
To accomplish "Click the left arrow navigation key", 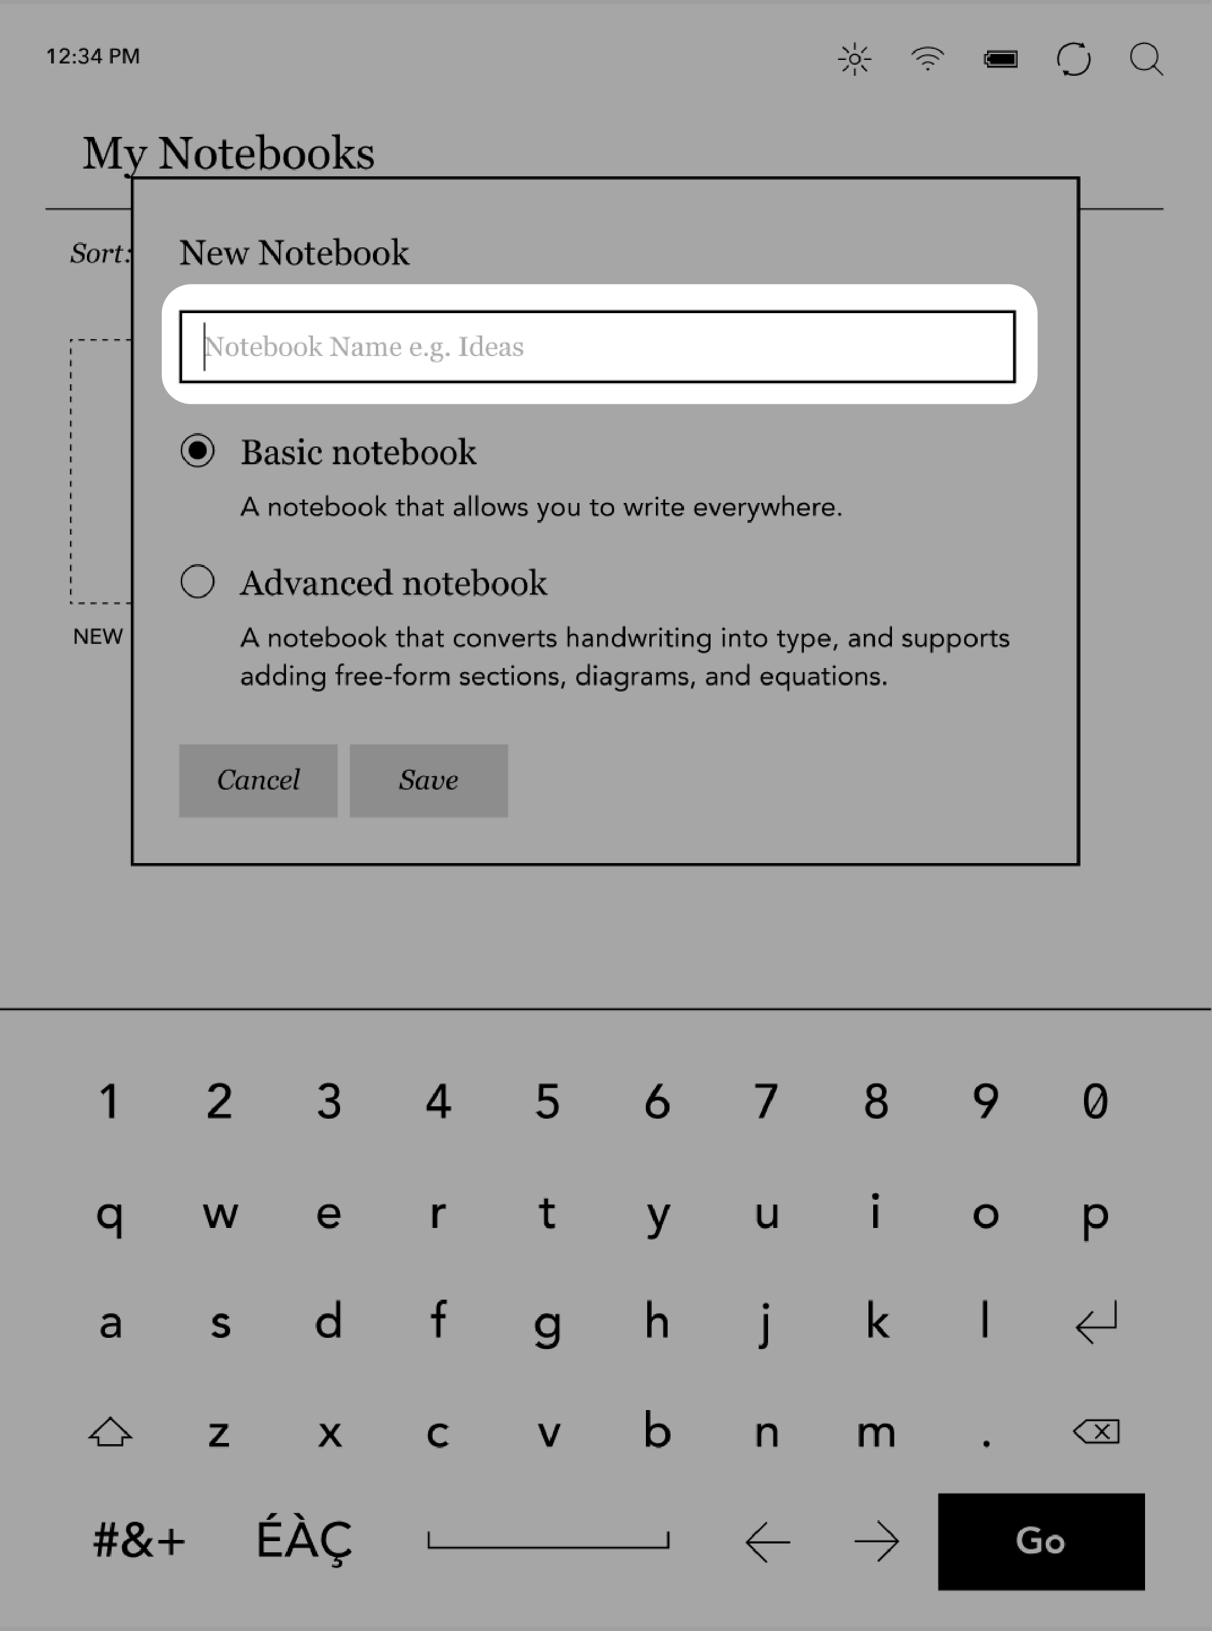I will (x=766, y=1542).
